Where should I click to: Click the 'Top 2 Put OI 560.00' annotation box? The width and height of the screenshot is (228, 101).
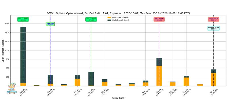[x=214, y=19]
